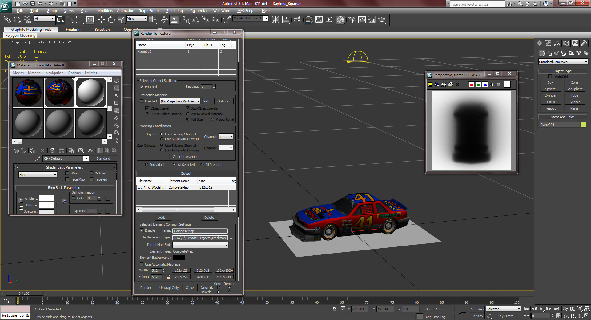Open Material Editor Navigation menu
The image size is (591, 320).
click(x=54, y=73)
